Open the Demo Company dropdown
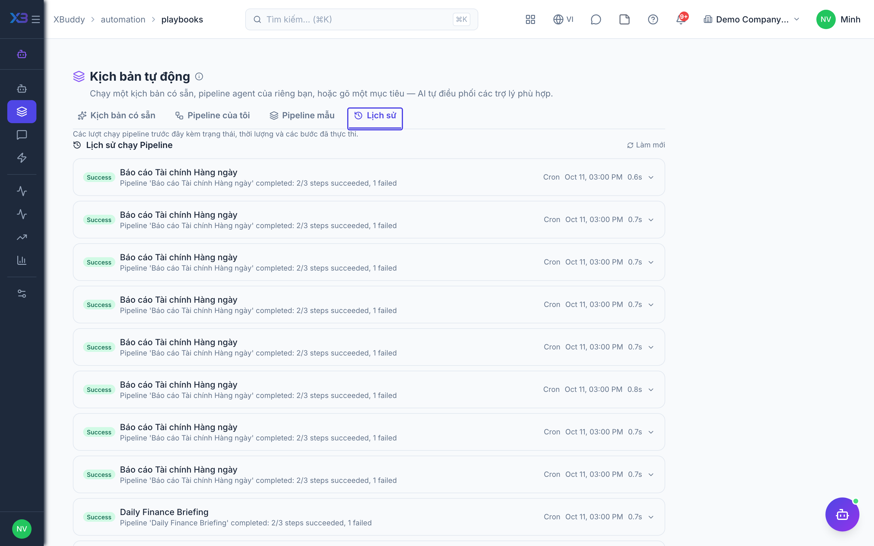This screenshot has height=546, width=874. tap(752, 19)
